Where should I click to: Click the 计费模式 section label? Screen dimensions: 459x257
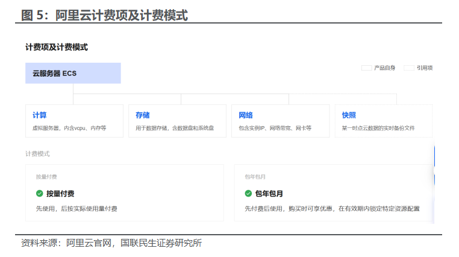coord(37,154)
